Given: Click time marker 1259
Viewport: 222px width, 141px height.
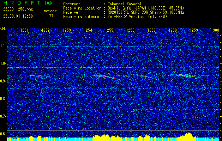Looking at the screenshot, I should [x=194, y=30].
